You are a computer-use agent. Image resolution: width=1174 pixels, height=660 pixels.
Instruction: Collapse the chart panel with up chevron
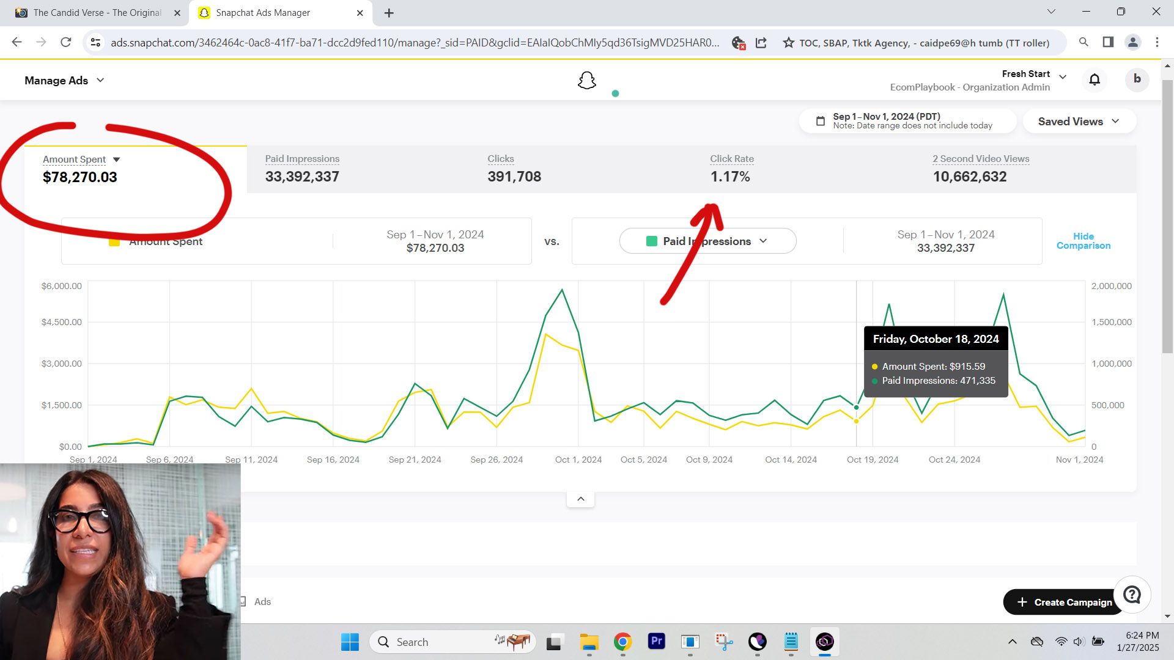click(x=580, y=499)
